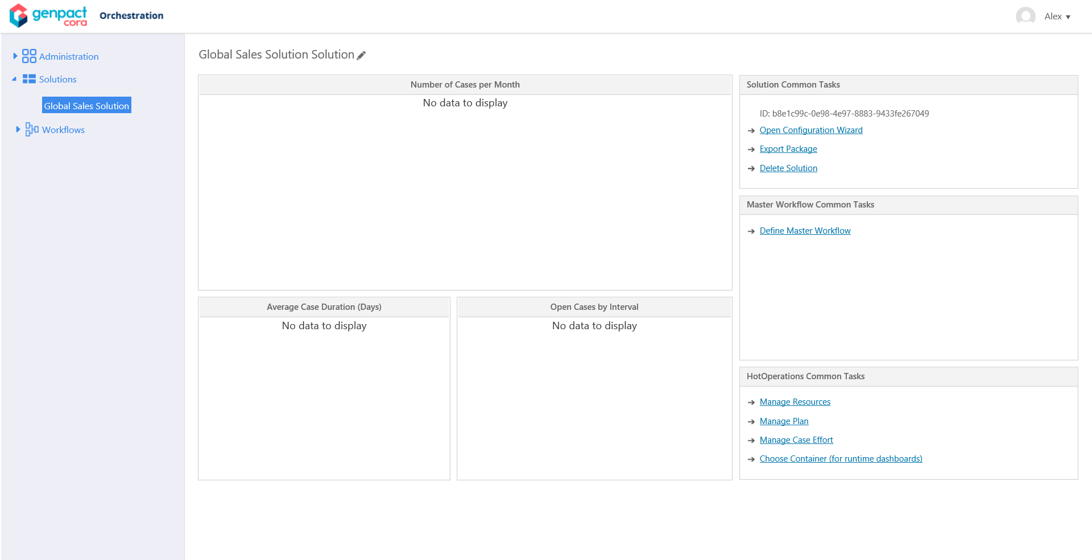1092x560 pixels.
Task: Click arrow icon beside Export Package
Action: pyautogui.click(x=751, y=150)
